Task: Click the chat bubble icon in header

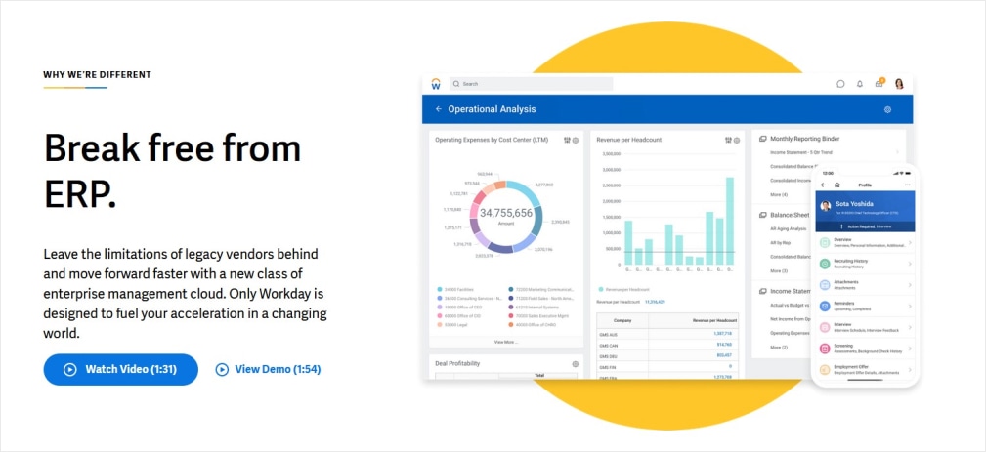Action: pos(840,84)
